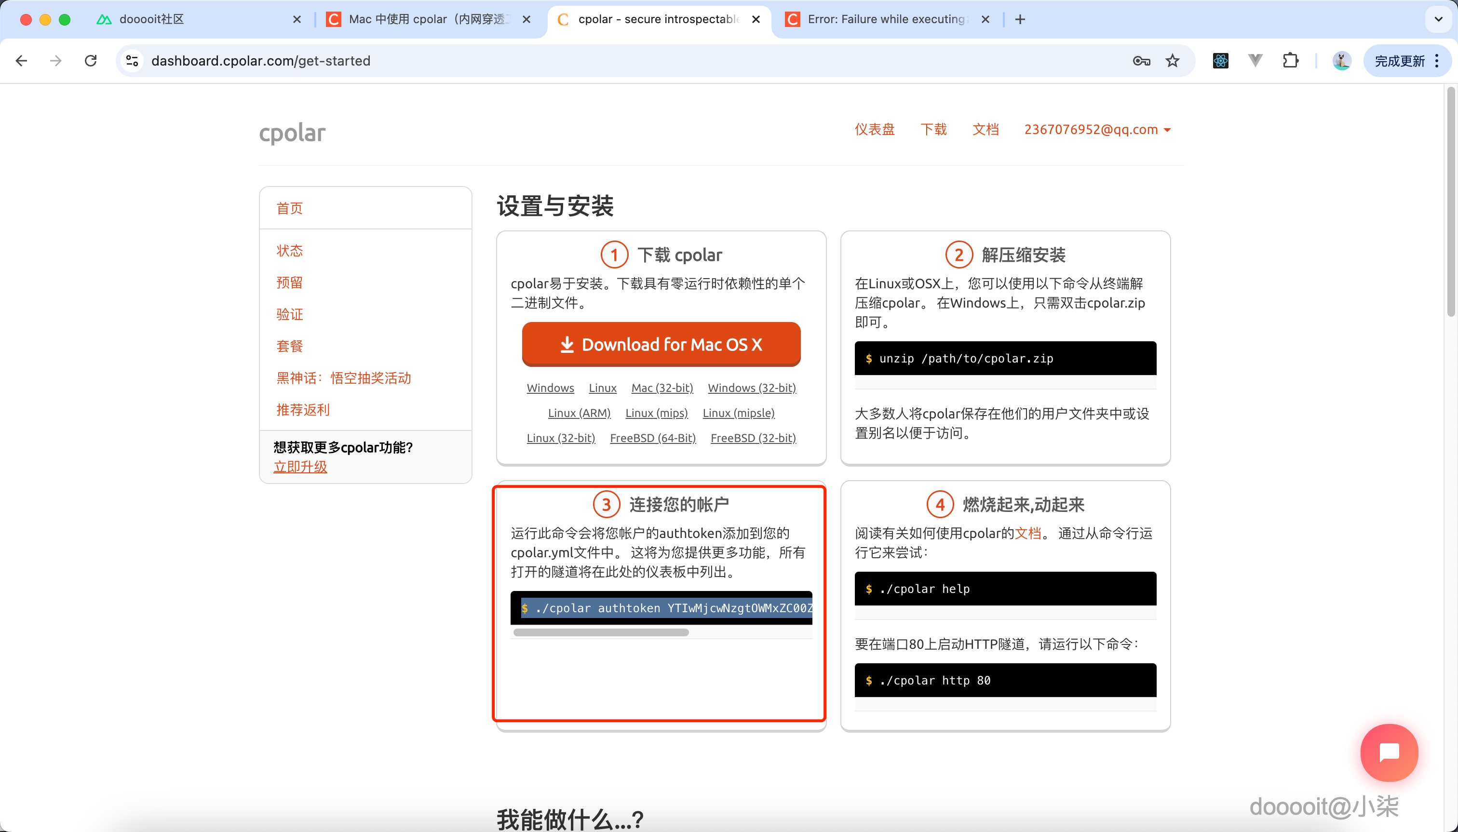Open the Vue DevTools extension icon
The width and height of the screenshot is (1458, 832).
pyautogui.click(x=1255, y=61)
